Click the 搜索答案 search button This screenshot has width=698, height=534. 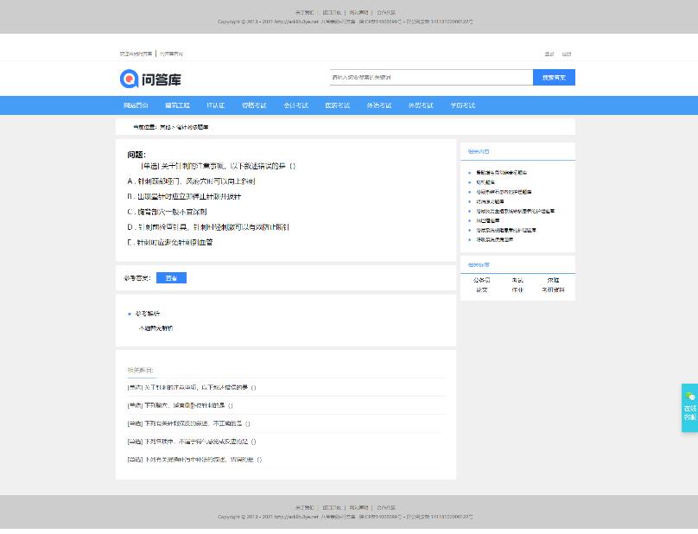click(554, 78)
